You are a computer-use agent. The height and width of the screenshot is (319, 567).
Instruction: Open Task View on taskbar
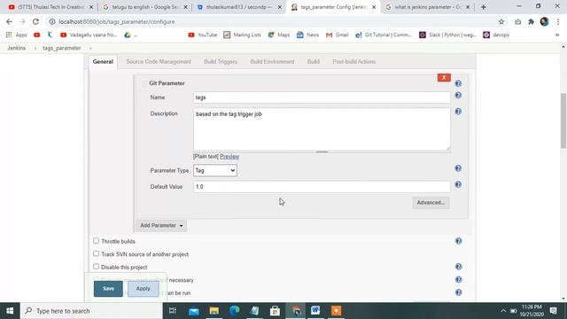click(x=173, y=311)
